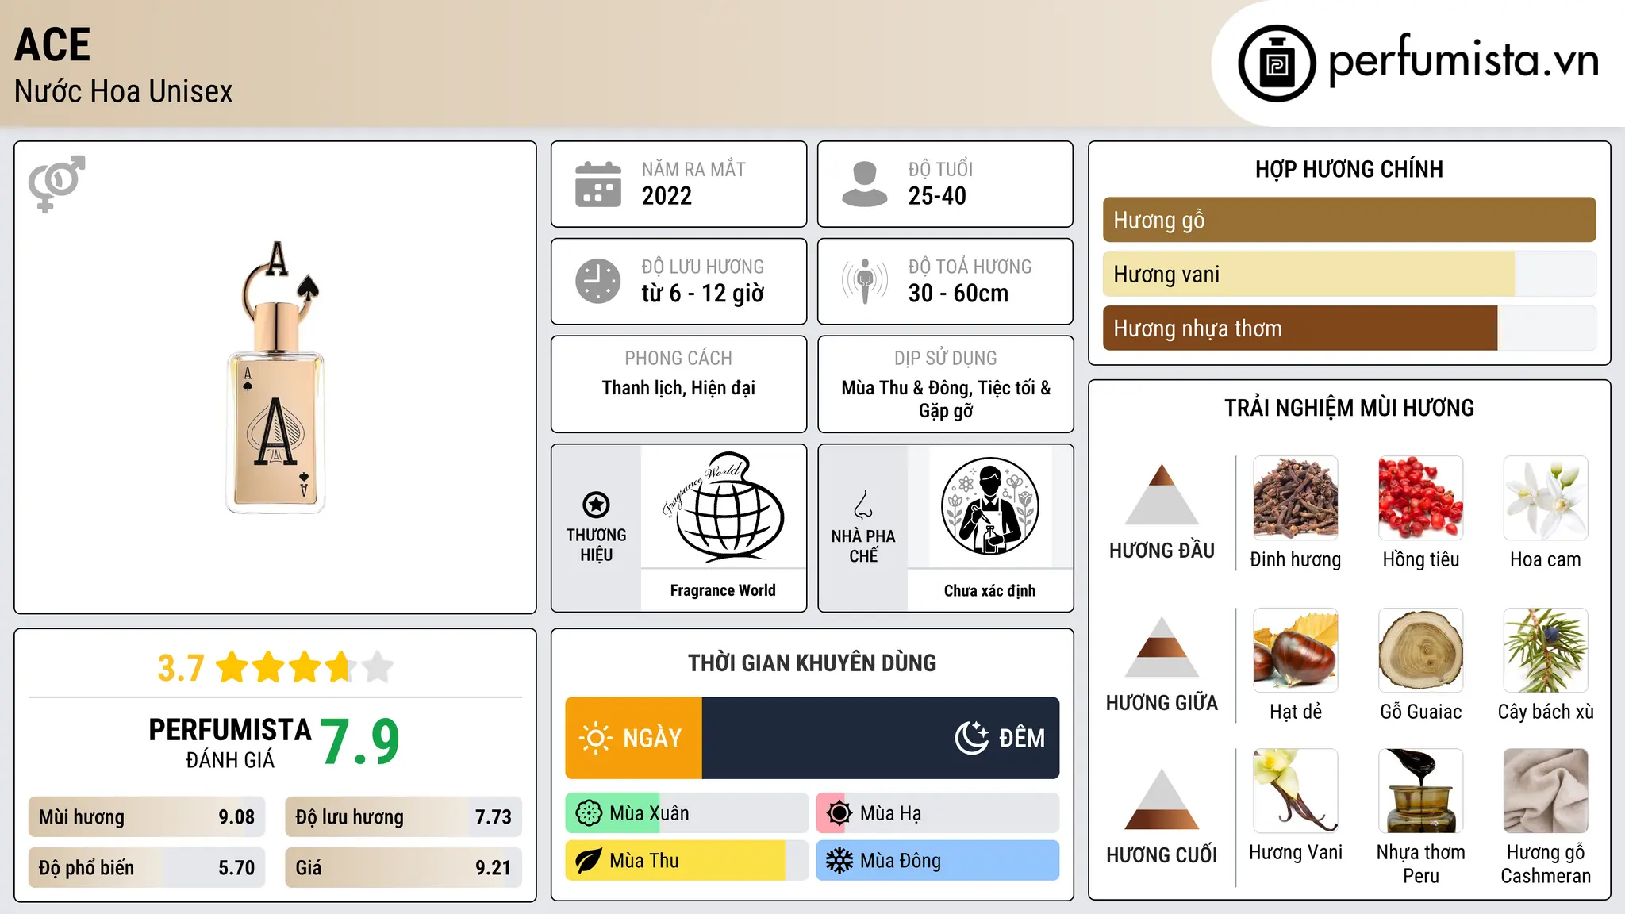Click the person icon beside Độ tuổi

click(865, 184)
